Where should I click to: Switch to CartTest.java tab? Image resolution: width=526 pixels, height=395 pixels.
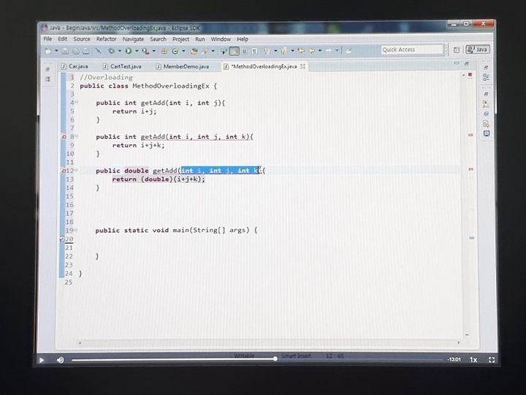pos(122,67)
